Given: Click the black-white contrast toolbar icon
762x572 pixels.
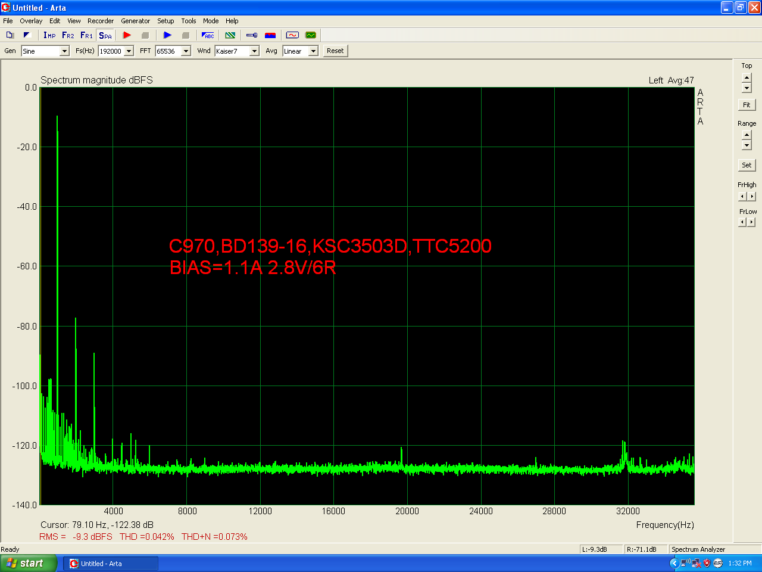Looking at the screenshot, I should coord(26,35).
